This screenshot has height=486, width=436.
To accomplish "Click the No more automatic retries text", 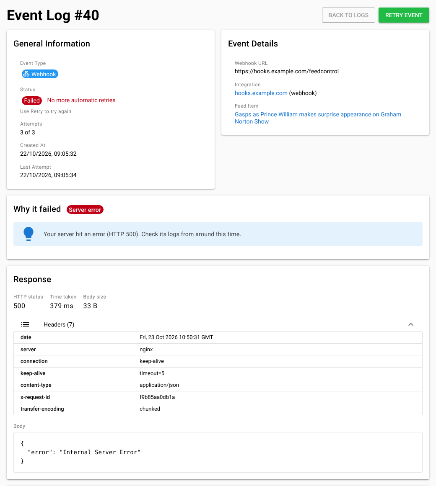I will 81,100.
